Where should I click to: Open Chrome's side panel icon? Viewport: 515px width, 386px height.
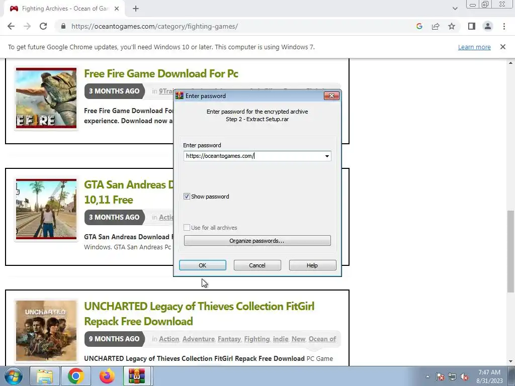pyautogui.click(x=472, y=26)
